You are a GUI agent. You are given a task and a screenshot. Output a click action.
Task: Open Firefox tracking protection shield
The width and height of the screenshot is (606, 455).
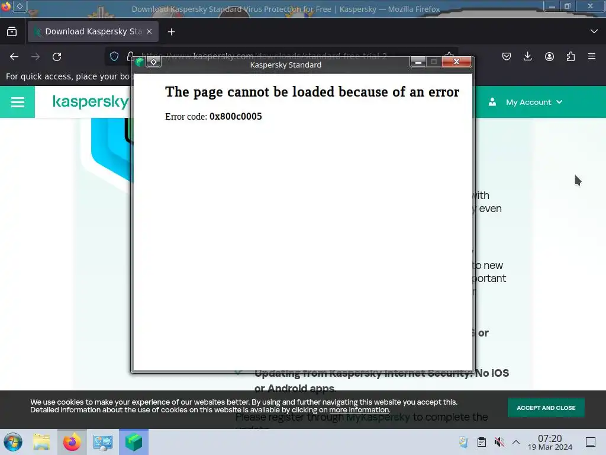click(114, 57)
